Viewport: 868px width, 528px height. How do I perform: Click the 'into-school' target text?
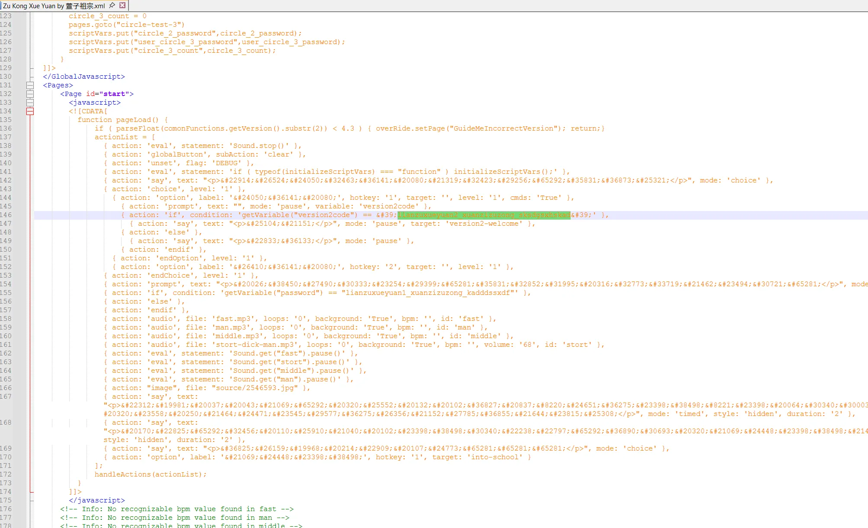494,457
